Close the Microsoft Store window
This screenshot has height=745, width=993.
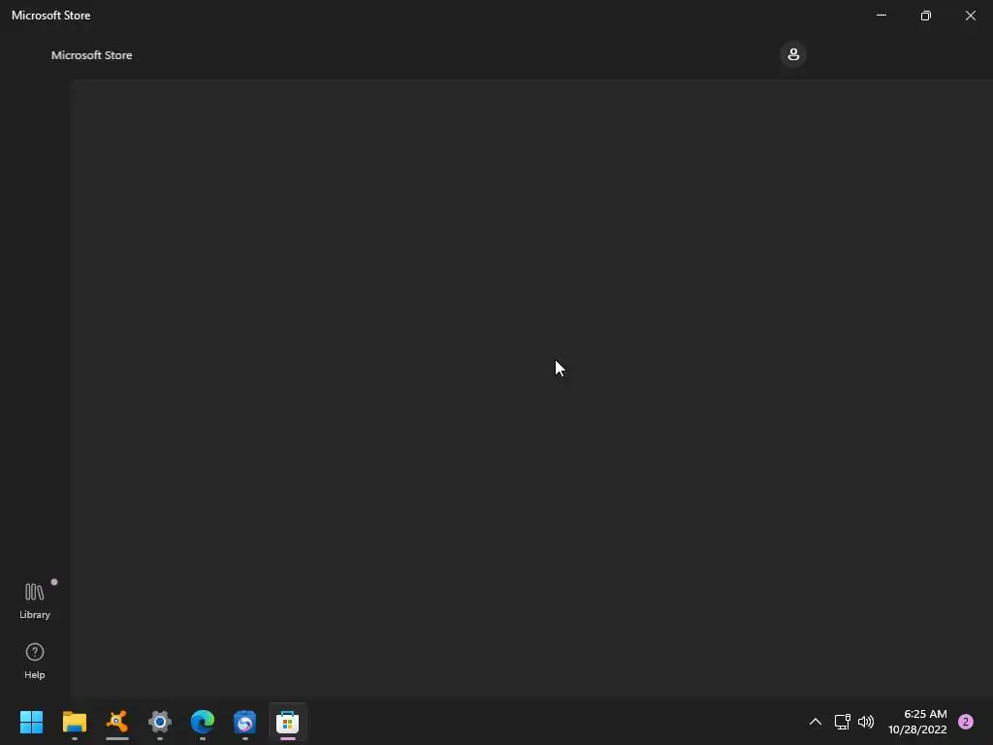tap(970, 16)
